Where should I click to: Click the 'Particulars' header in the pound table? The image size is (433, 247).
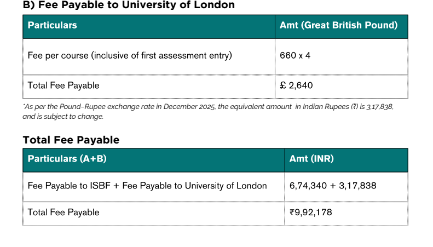(53, 25)
